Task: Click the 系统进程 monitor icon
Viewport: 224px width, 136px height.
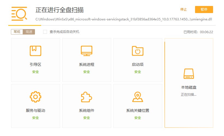Action: (x=86, y=51)
